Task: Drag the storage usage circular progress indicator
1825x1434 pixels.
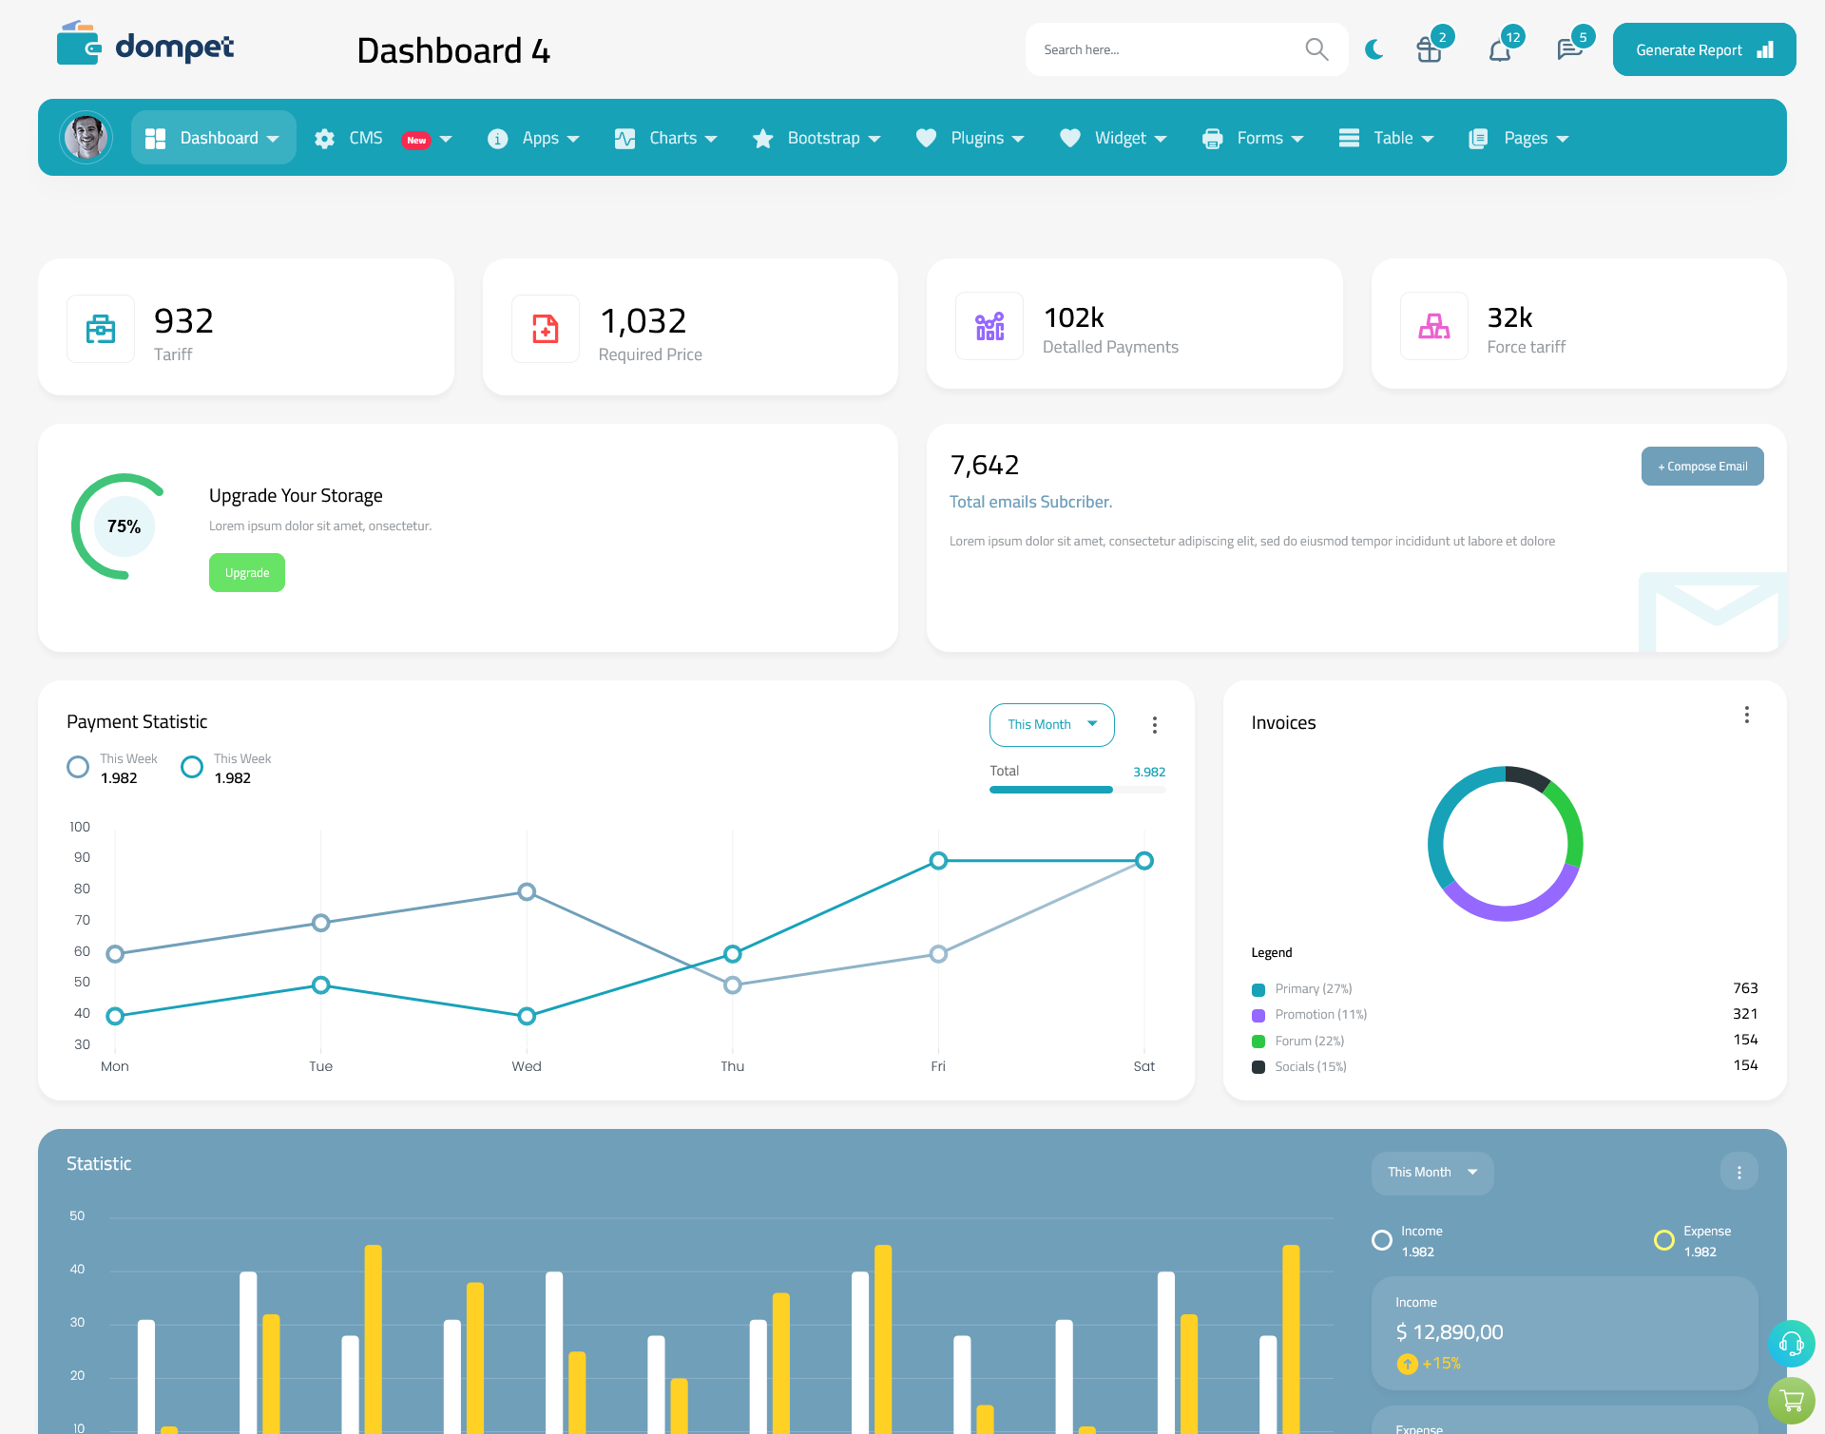Action: pos(122,526)
